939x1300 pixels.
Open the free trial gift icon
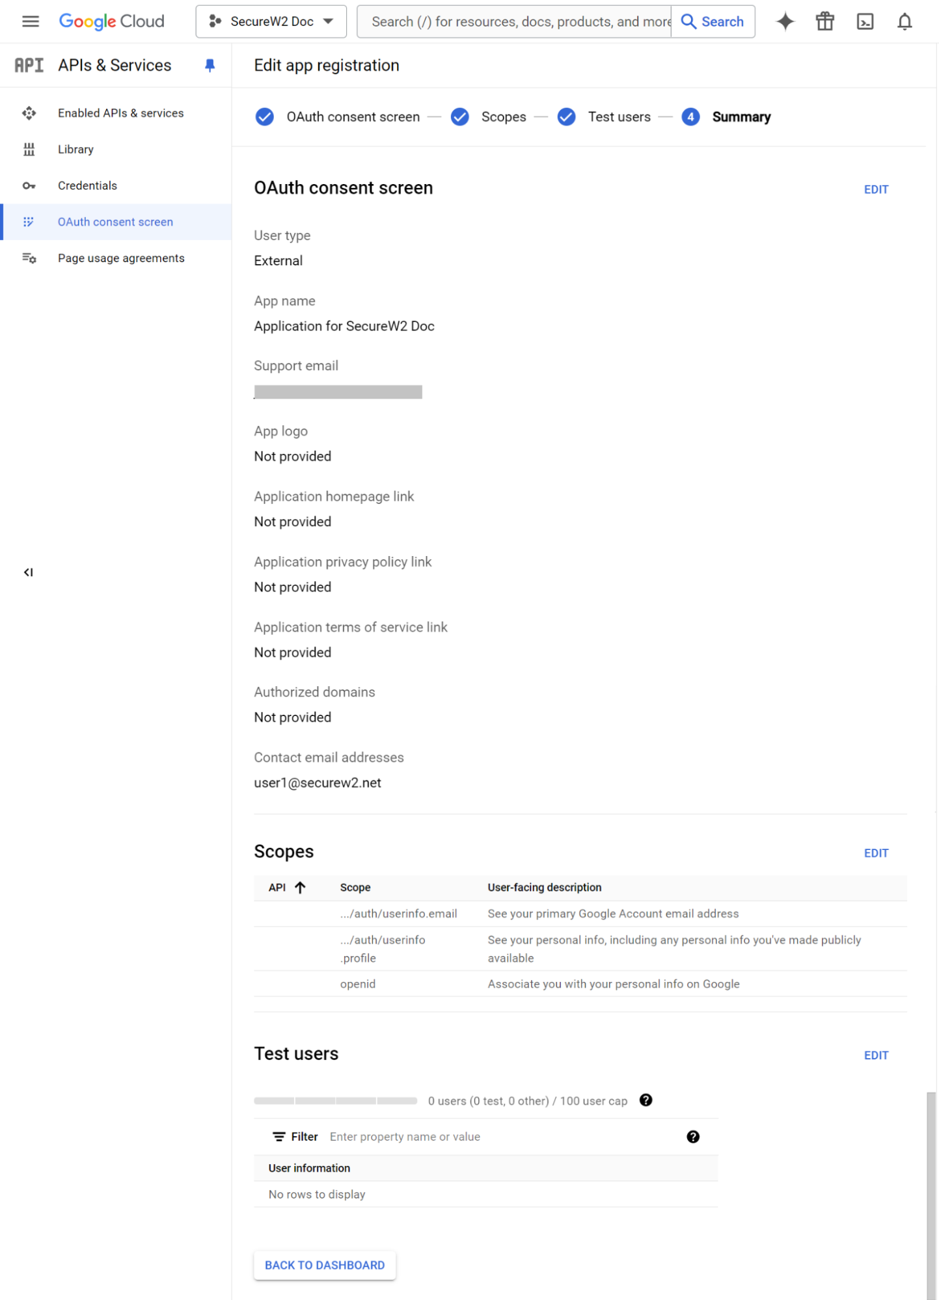click(x=824, y=21)
